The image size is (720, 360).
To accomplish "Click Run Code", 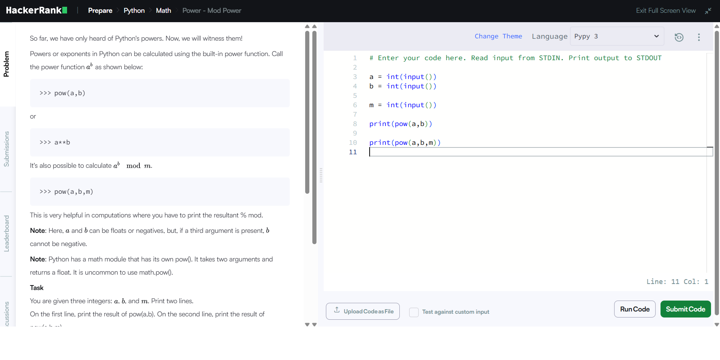I will 634,309.
